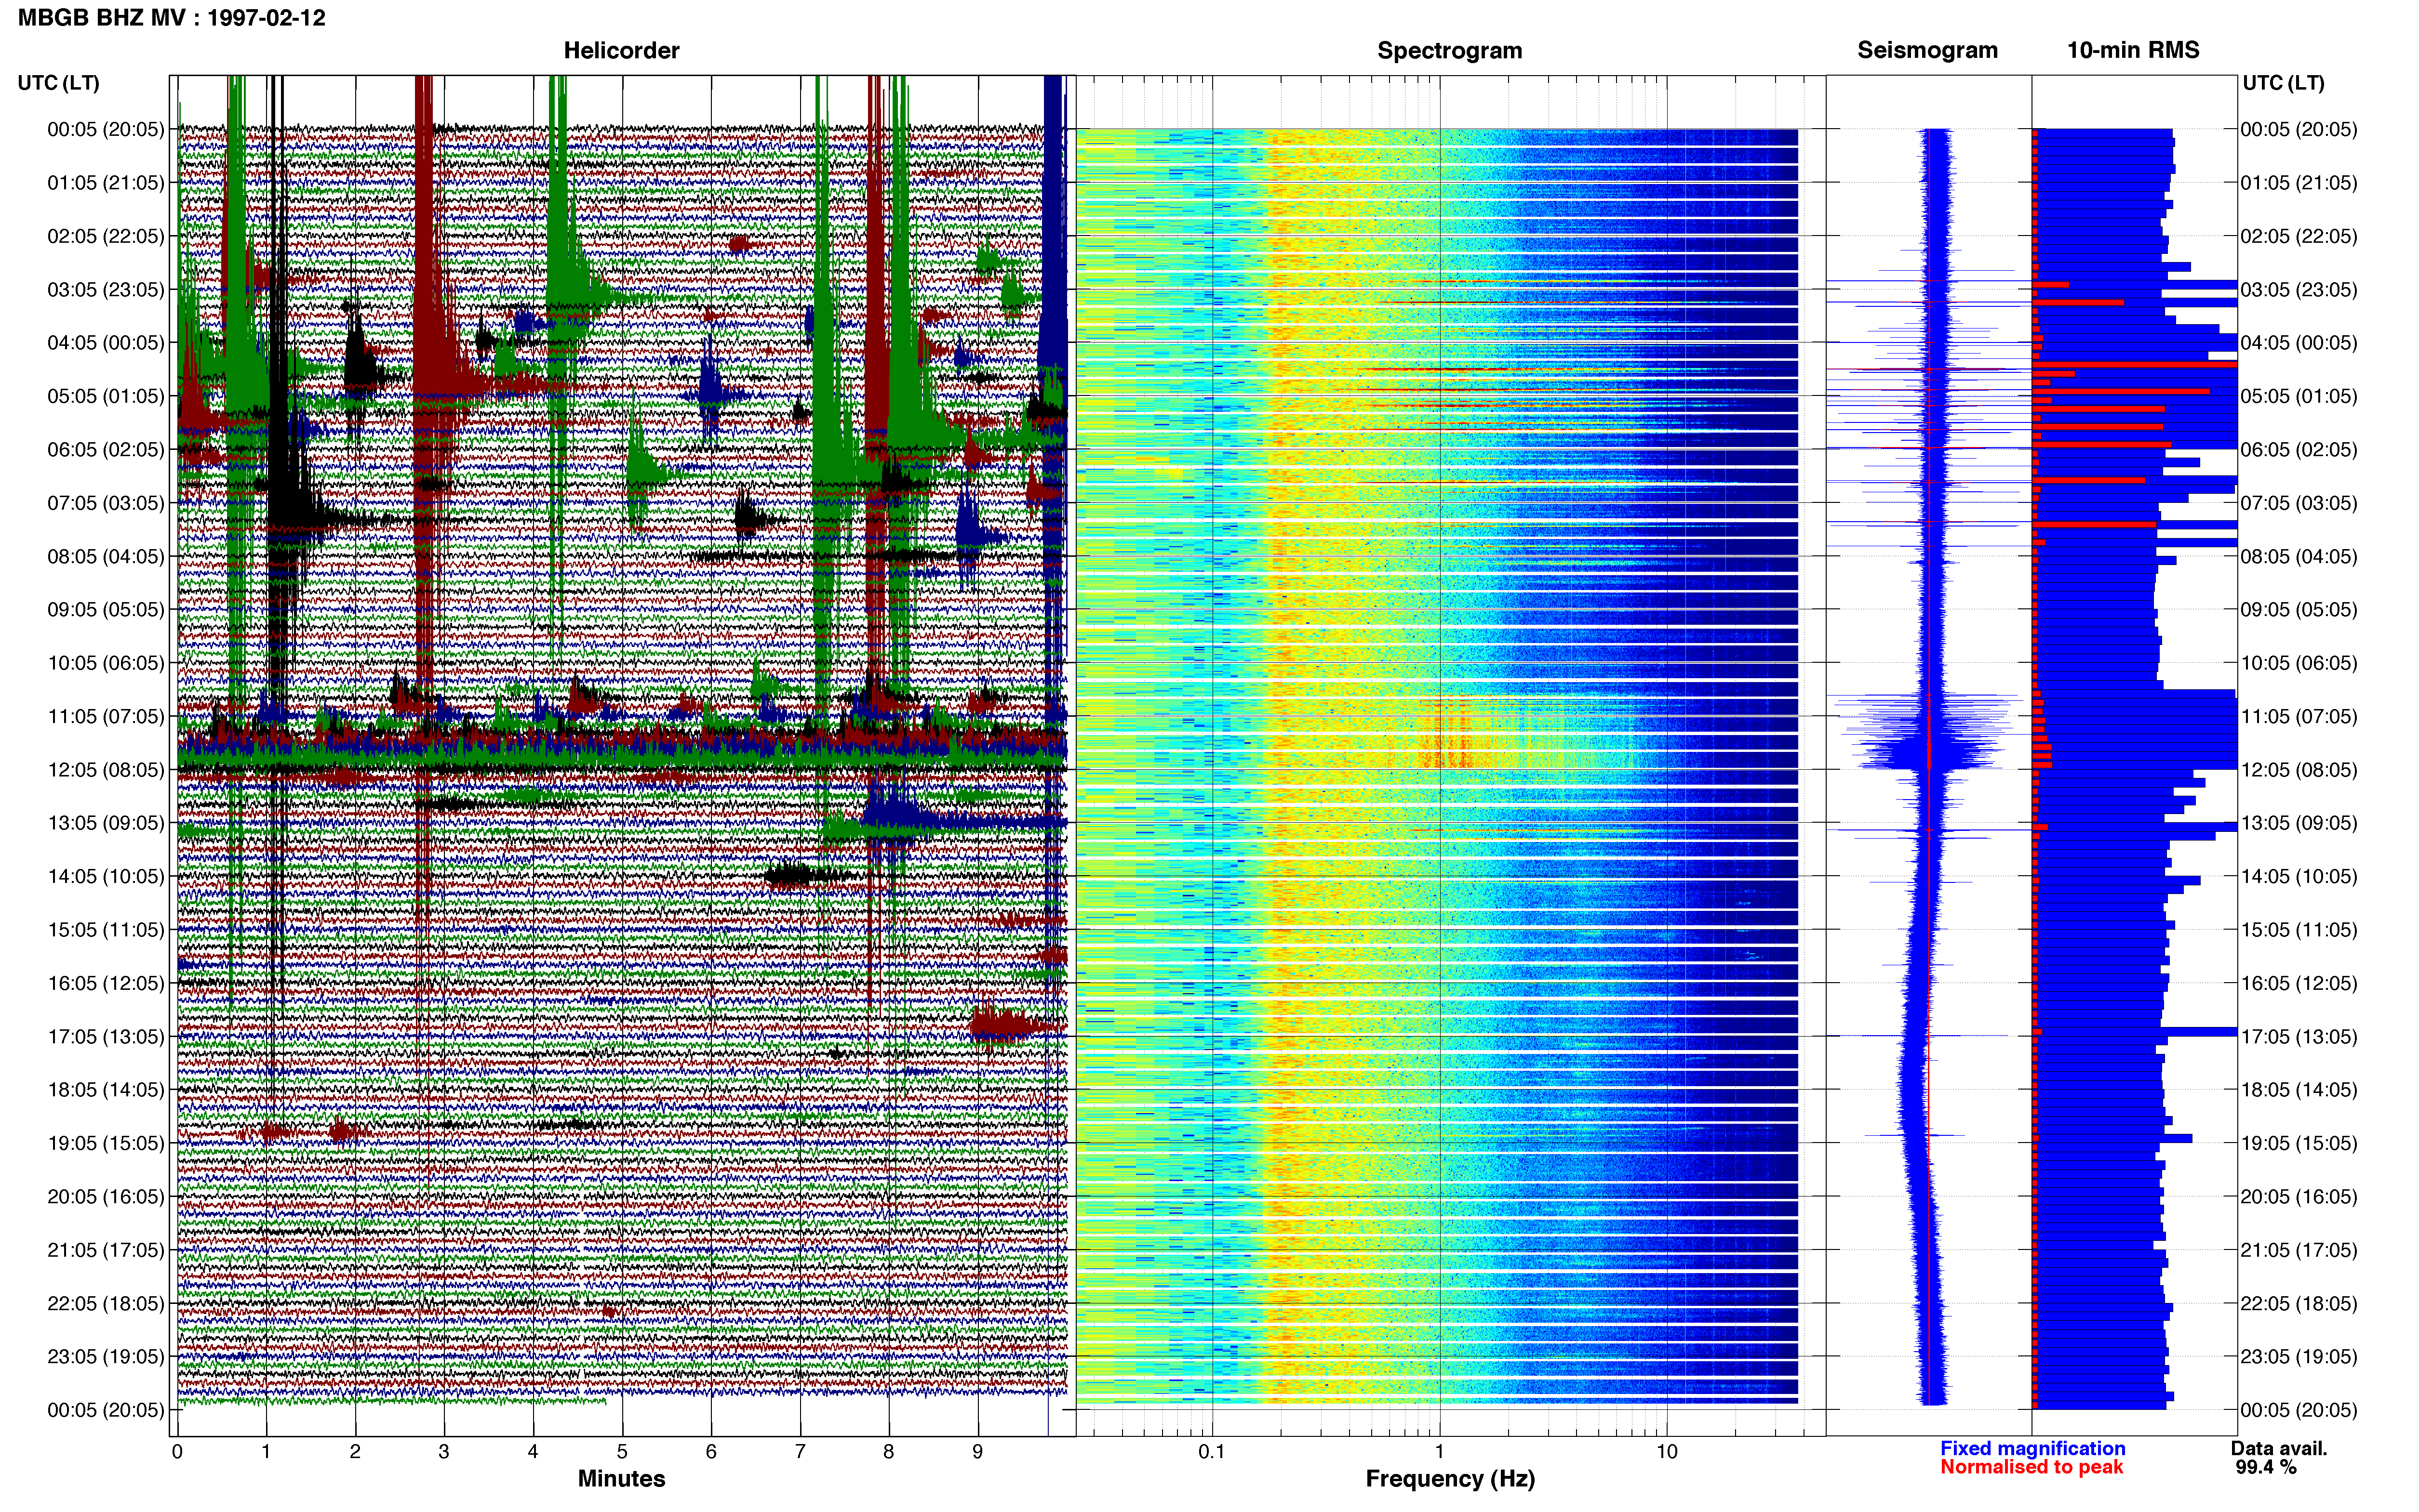The image size is (2419, 1512).
Task: Click the plot title 'MBGB BHZ MV : 1997-02-12'
Action: coord(172,18)
